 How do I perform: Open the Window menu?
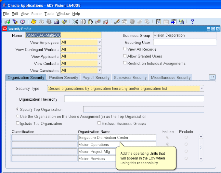pyautogui.click(x=63, y=14)
